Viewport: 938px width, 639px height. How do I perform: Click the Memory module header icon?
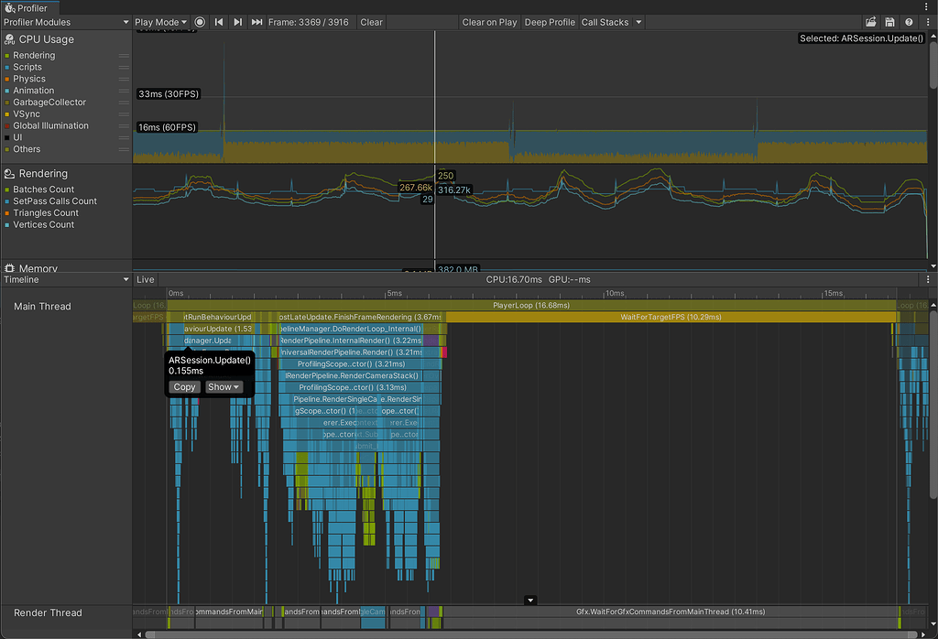tap(8, 268)
